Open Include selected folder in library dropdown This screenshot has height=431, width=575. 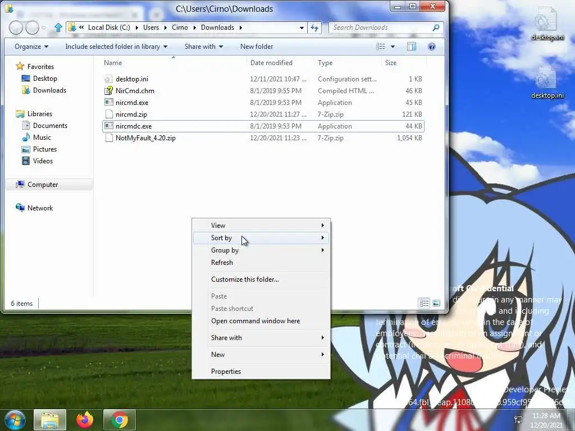[116, 47]
